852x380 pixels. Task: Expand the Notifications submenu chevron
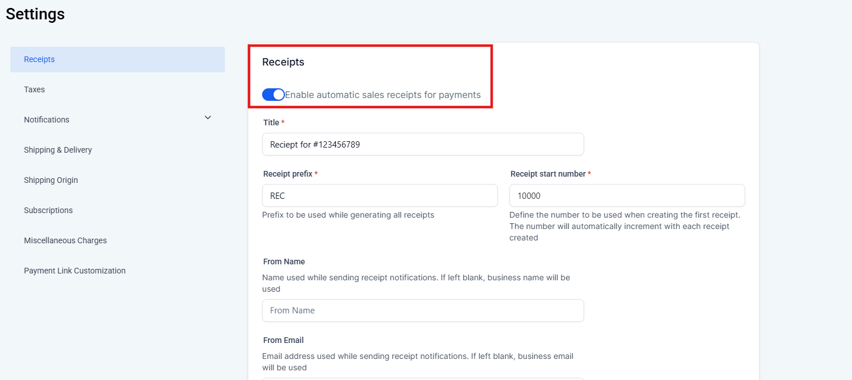(x=208, y=117)
